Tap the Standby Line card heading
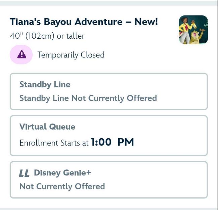 click(45, 85)
